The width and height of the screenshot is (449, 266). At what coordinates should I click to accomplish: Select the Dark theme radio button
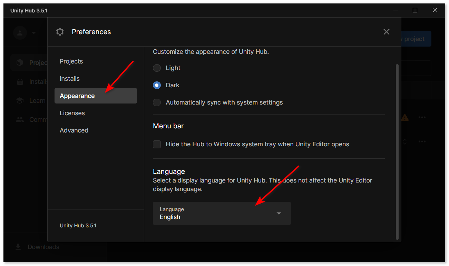pyautogui.click(x=157, y=85)
